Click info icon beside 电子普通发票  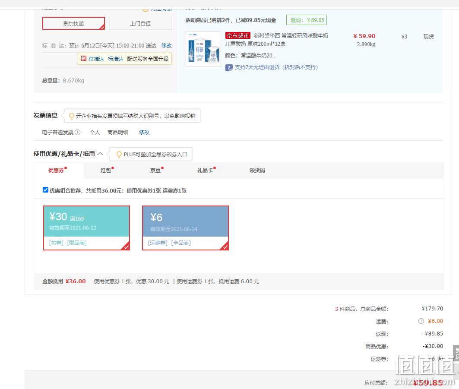tap(78, 132)
